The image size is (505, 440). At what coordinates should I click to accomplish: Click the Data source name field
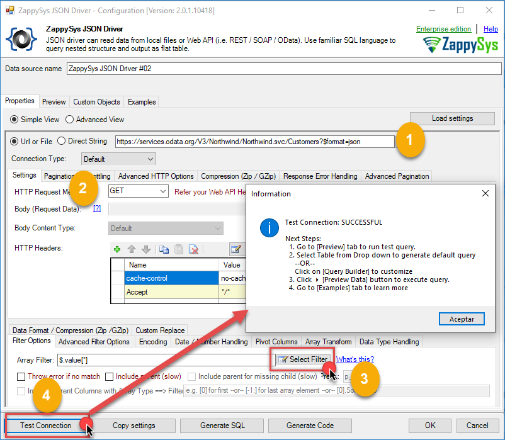[x=284, y=69]
